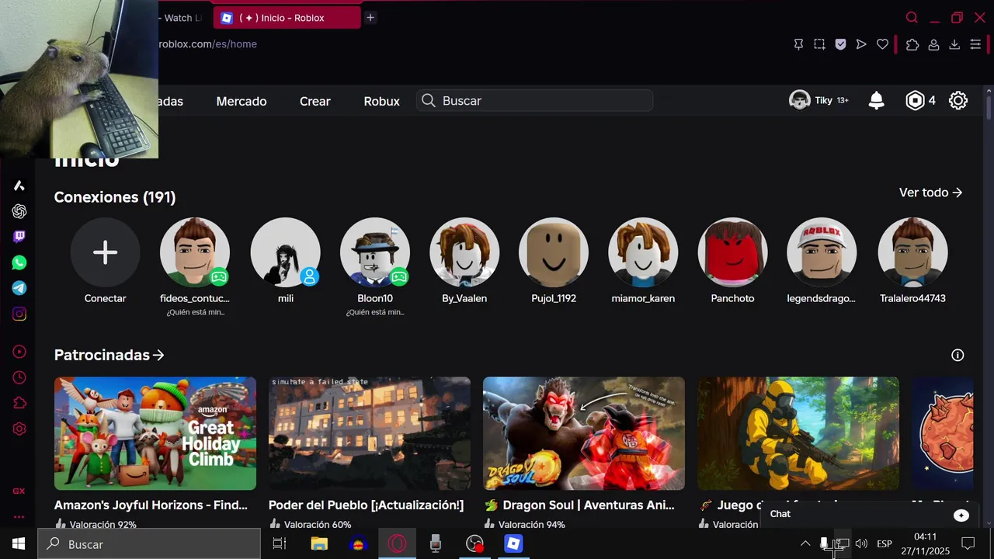Screen dimensions: 994x559
Task: Open legendsdrago... friend avatar
Action: tap(822, 252)
